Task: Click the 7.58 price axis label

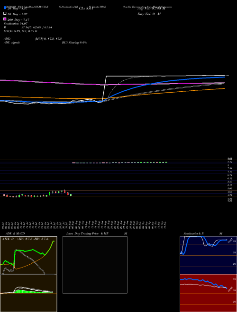Action: pos(230,168)
